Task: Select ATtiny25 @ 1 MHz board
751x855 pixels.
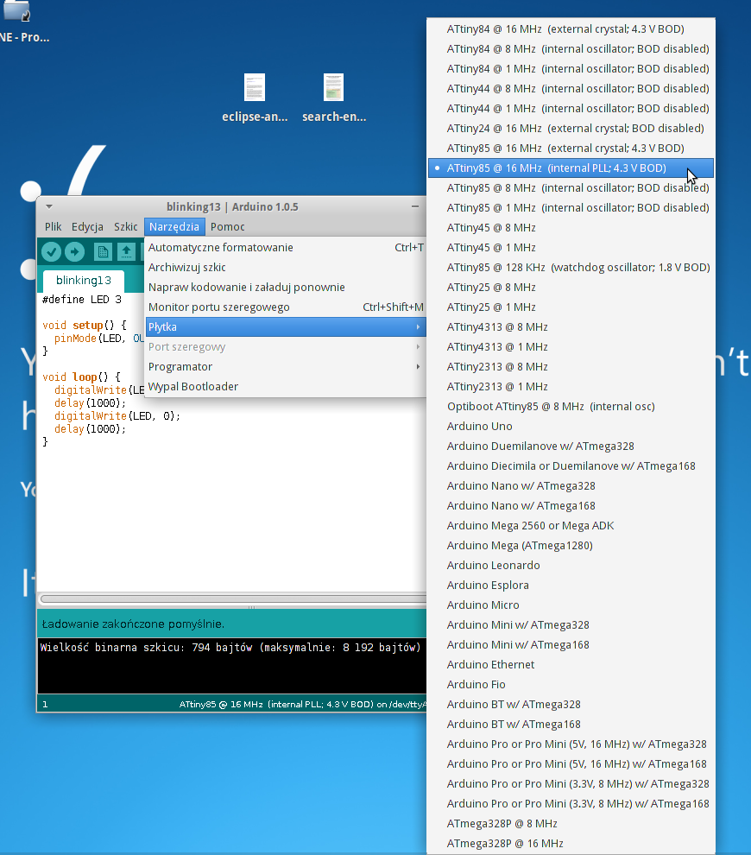Action: [x=571, y=307]
